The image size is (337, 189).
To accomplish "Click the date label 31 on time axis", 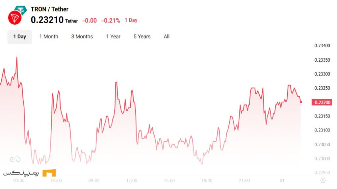I will pos(281,180).
